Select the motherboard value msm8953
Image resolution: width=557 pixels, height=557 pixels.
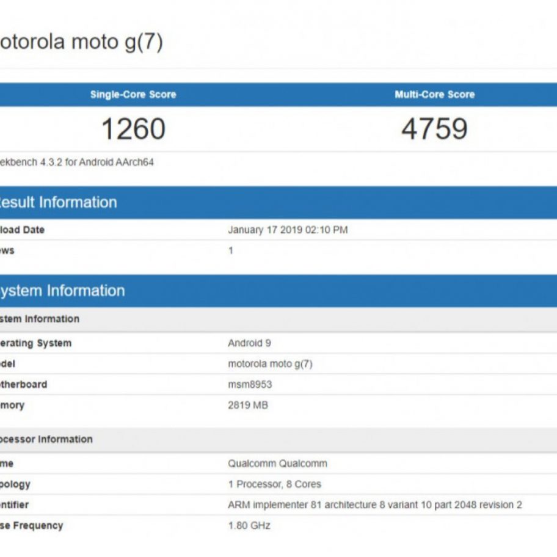click(x=250, y=385)
